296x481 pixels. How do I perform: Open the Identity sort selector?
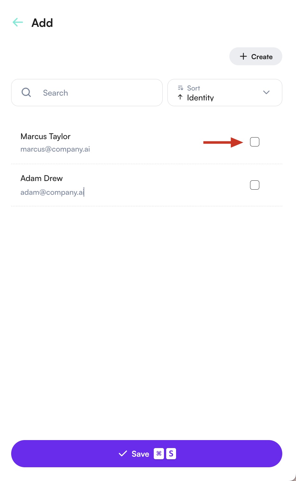click(x=200, y=98)
